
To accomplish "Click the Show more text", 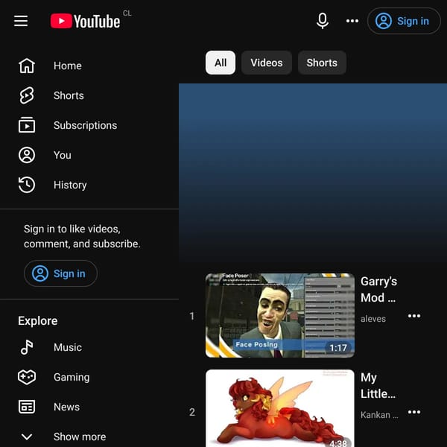I will coord(80,437).
